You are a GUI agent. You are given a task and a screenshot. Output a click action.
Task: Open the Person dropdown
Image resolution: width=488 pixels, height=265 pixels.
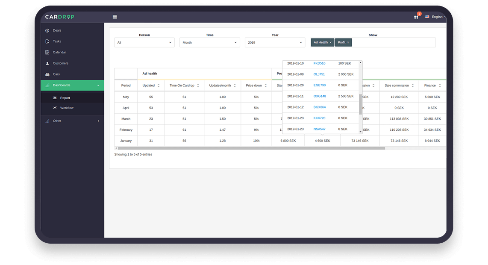click(x=144, y=43)
